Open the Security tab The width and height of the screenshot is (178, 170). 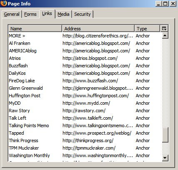pyautogui.click(x=83, y=14)
